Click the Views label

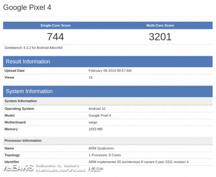[x=9, y=77]
